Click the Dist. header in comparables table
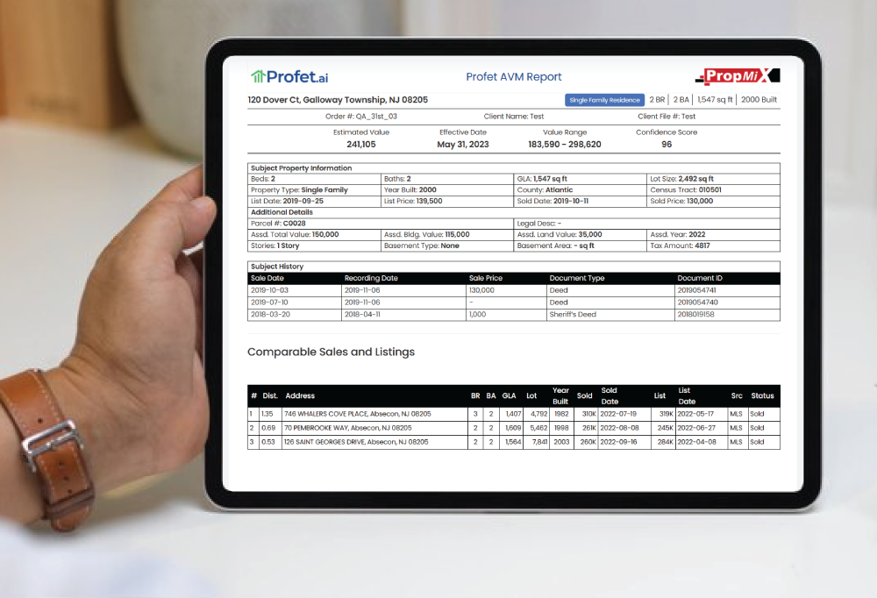 tap(270, 396)
